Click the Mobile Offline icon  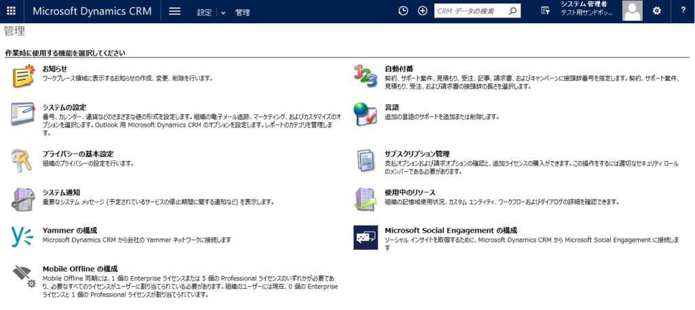tap(24, 276)
